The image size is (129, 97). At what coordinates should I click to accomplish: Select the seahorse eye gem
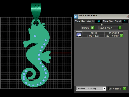pyautogui.click(x=35, y=36)
